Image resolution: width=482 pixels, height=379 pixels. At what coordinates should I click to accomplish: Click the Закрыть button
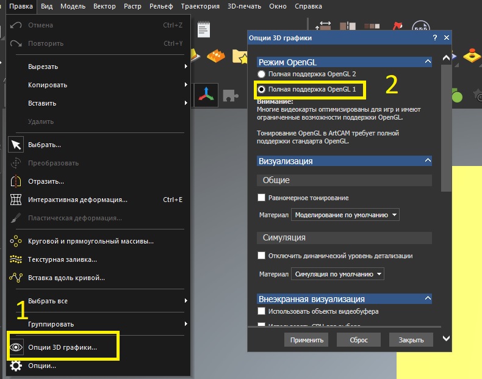click(411, 340)
